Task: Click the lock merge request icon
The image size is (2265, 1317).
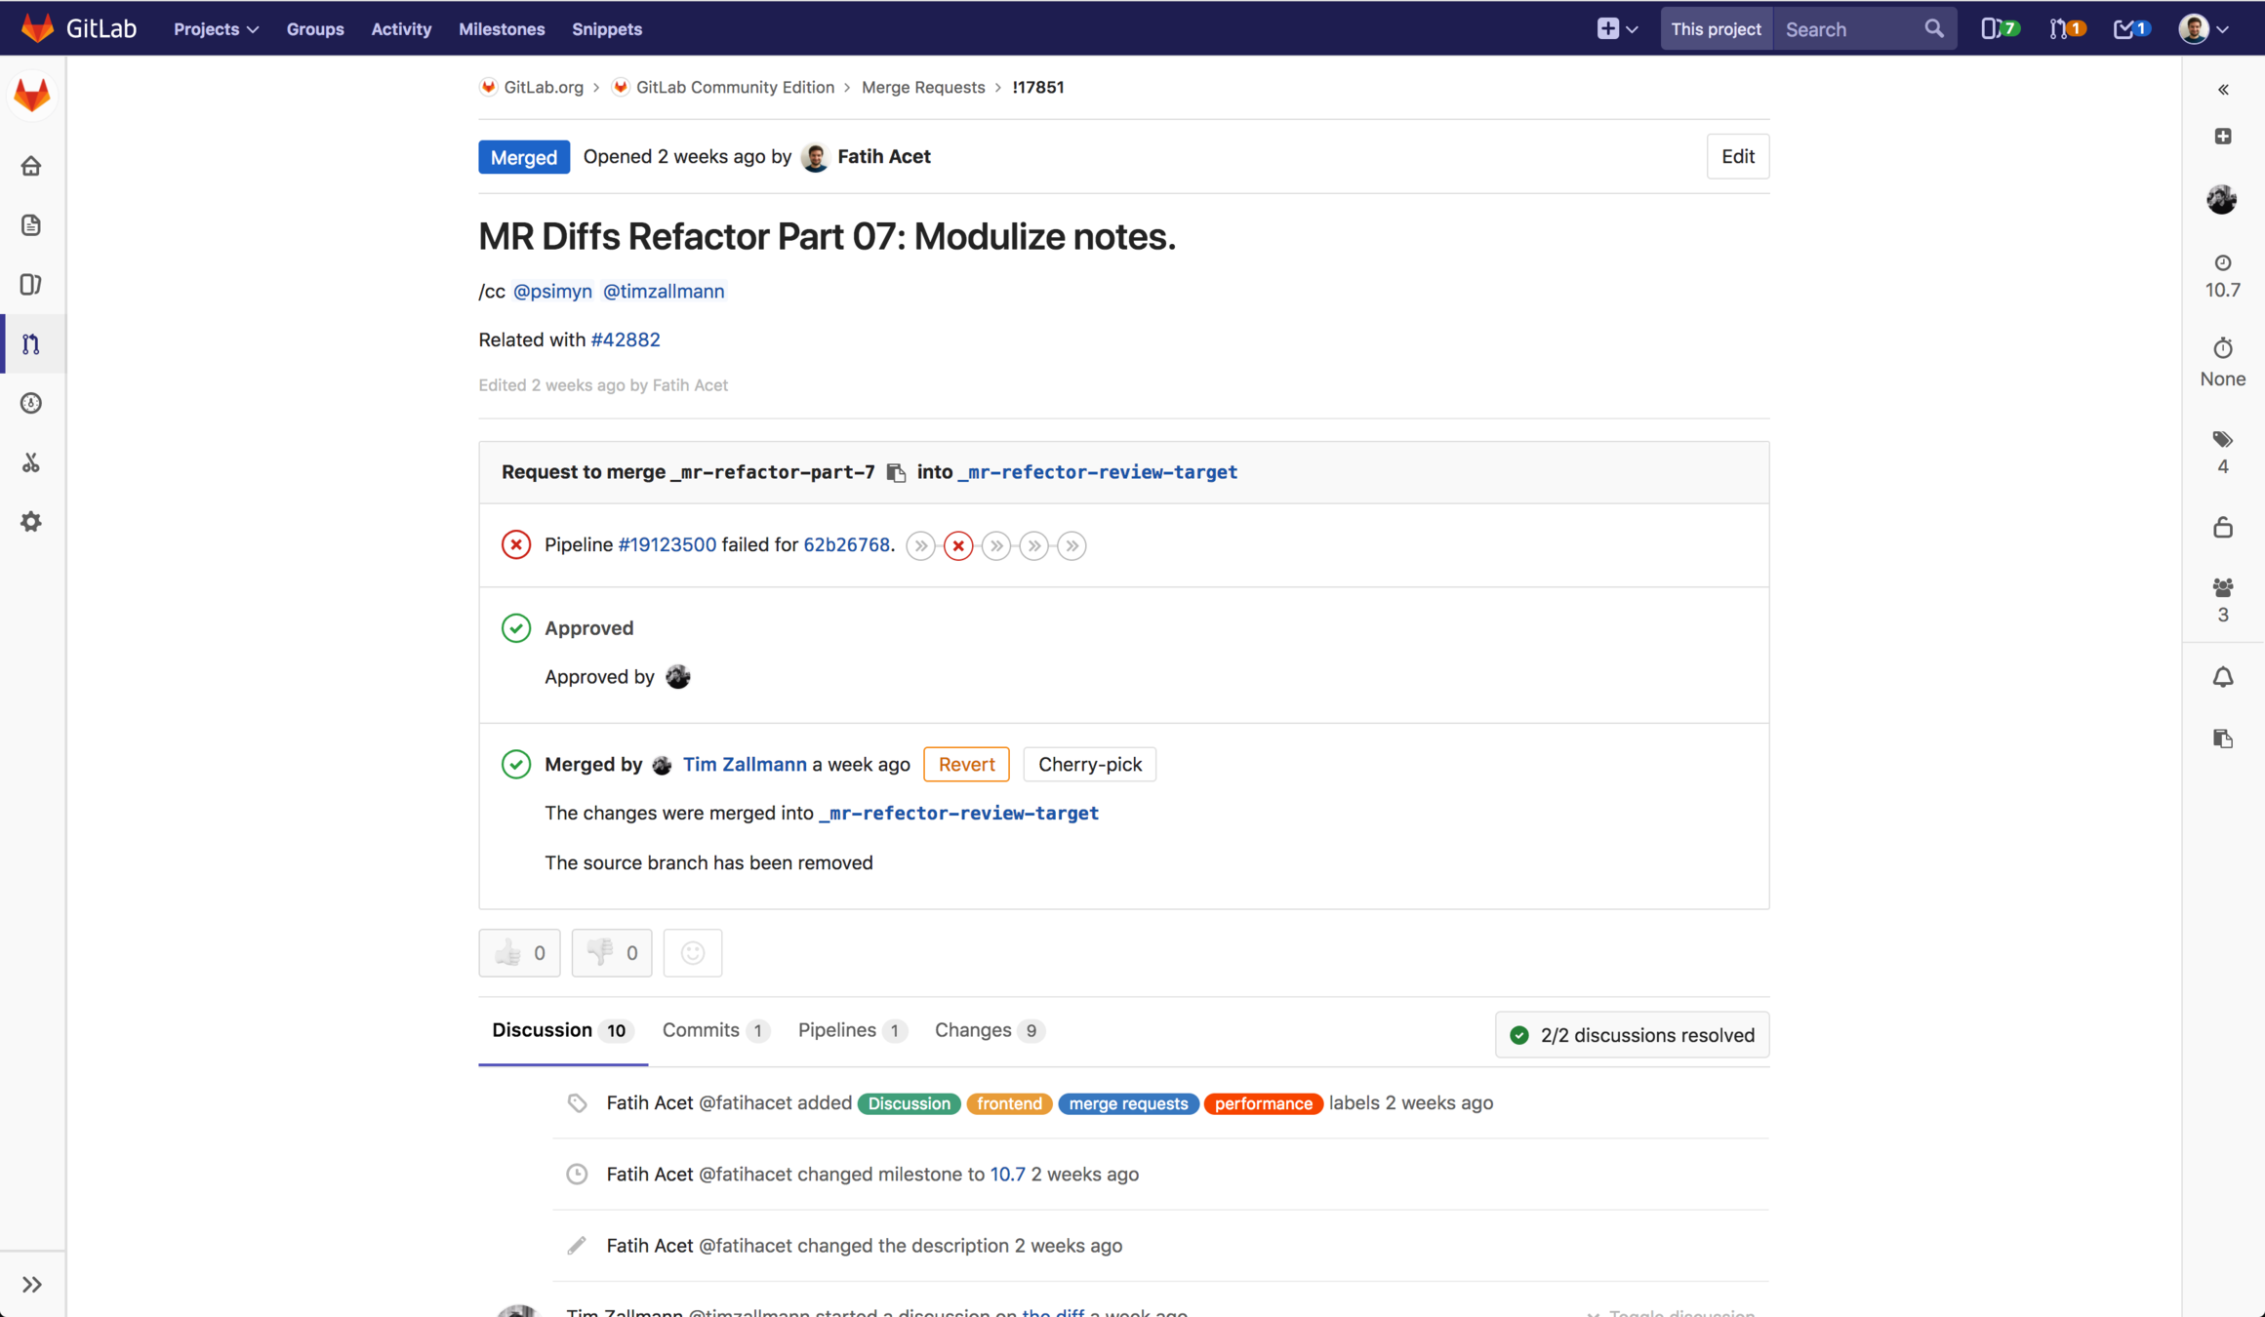Action: click(2222, 528)
